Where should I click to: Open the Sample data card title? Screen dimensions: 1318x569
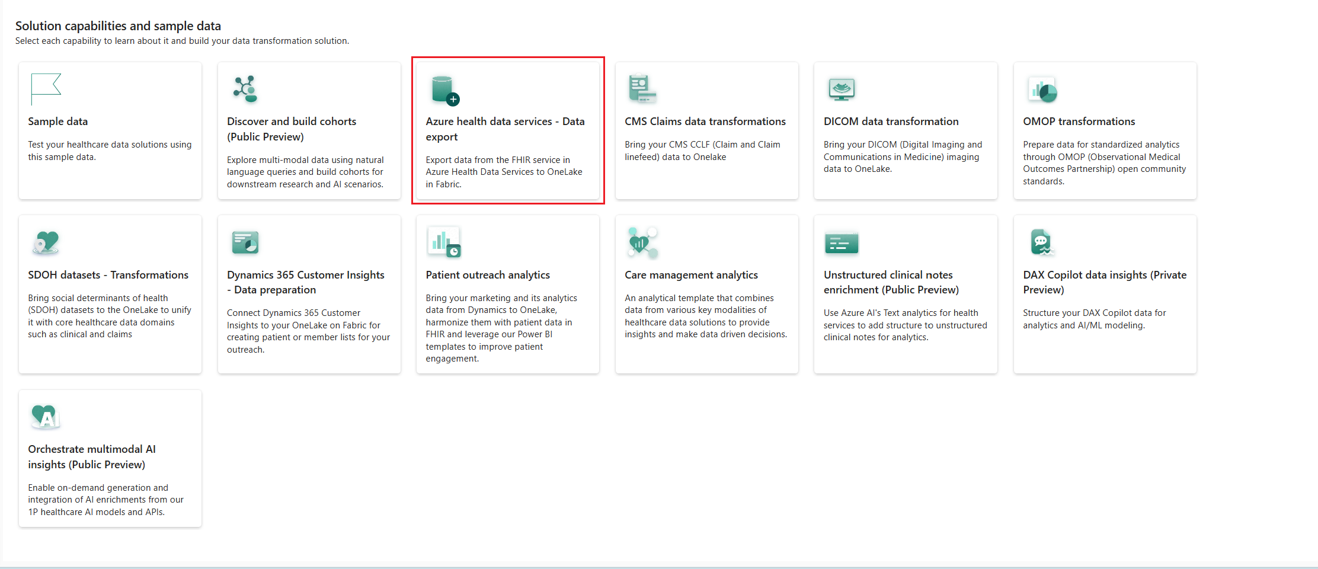coord(58,122)
